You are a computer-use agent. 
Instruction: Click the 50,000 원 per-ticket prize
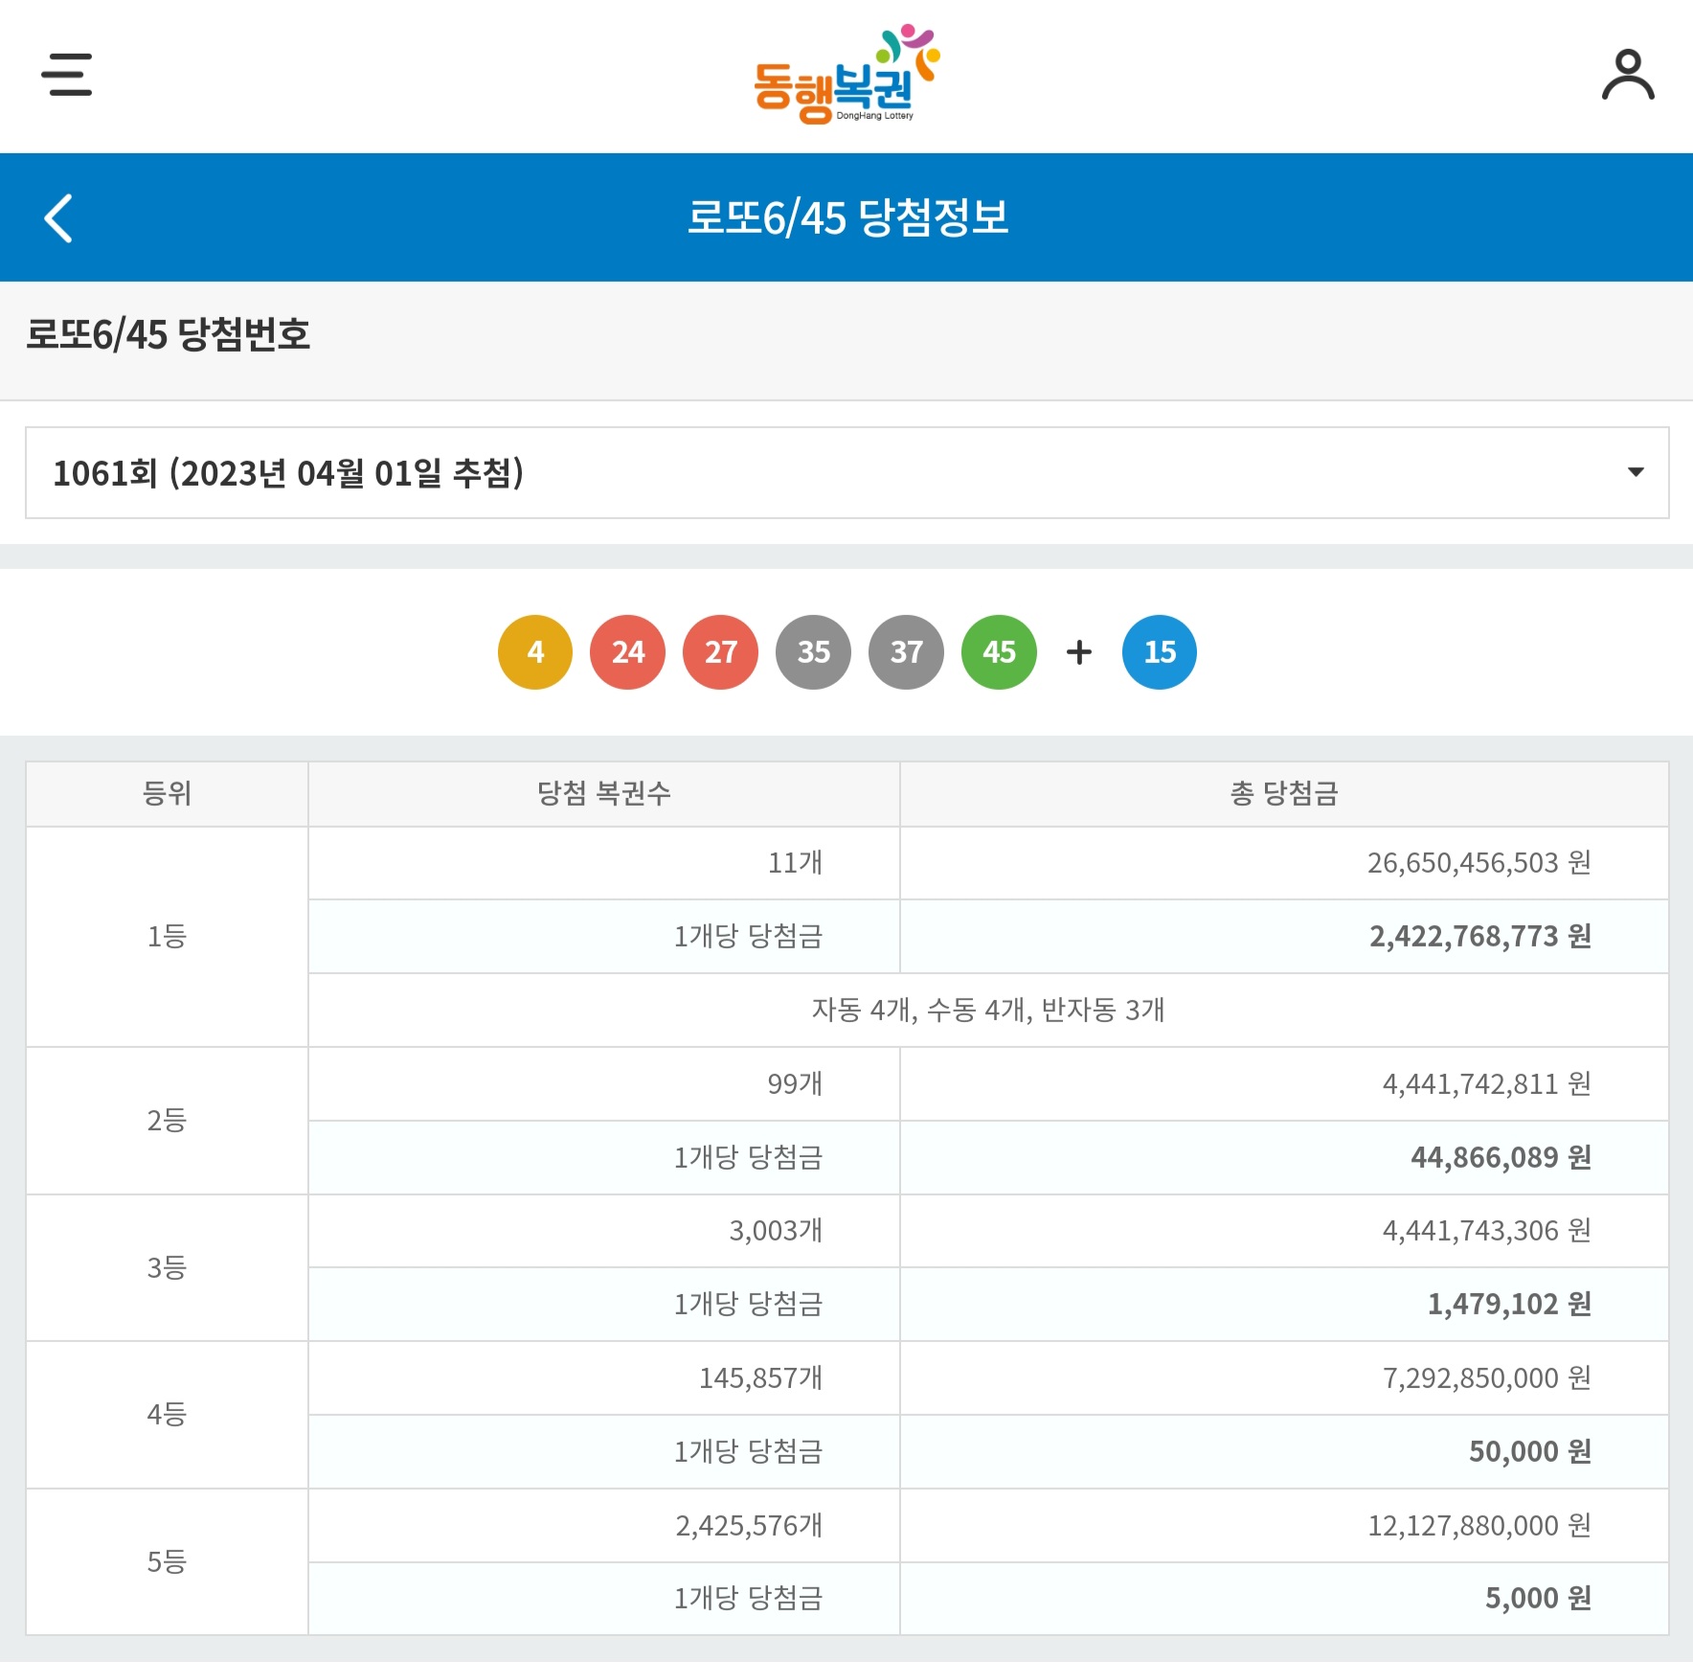[1284, 1452]
